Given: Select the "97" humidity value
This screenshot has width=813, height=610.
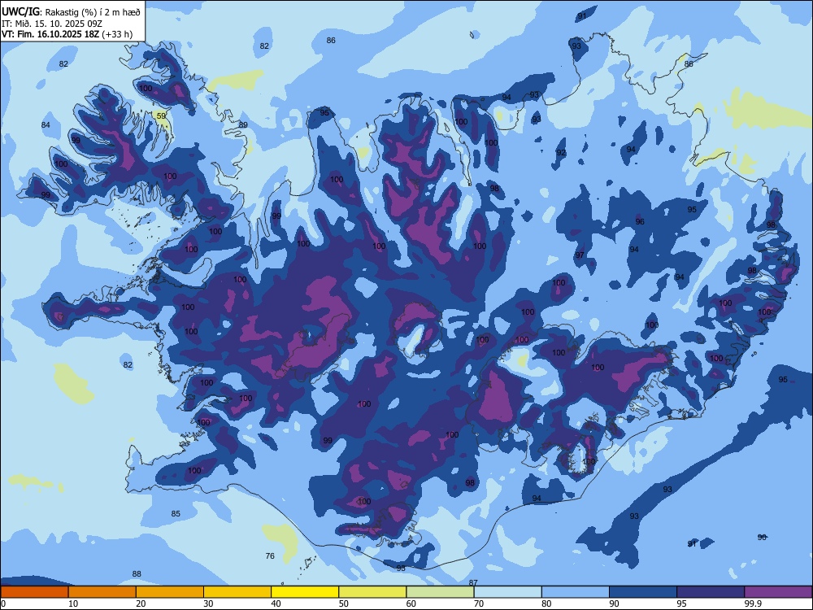Looking at the screenshot, I should [x=579, y=255].
